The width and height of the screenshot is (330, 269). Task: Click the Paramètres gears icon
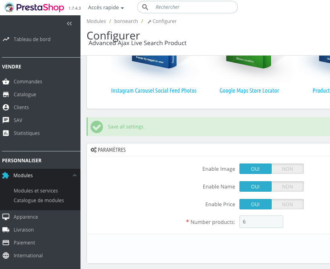(x=93, y=150)
